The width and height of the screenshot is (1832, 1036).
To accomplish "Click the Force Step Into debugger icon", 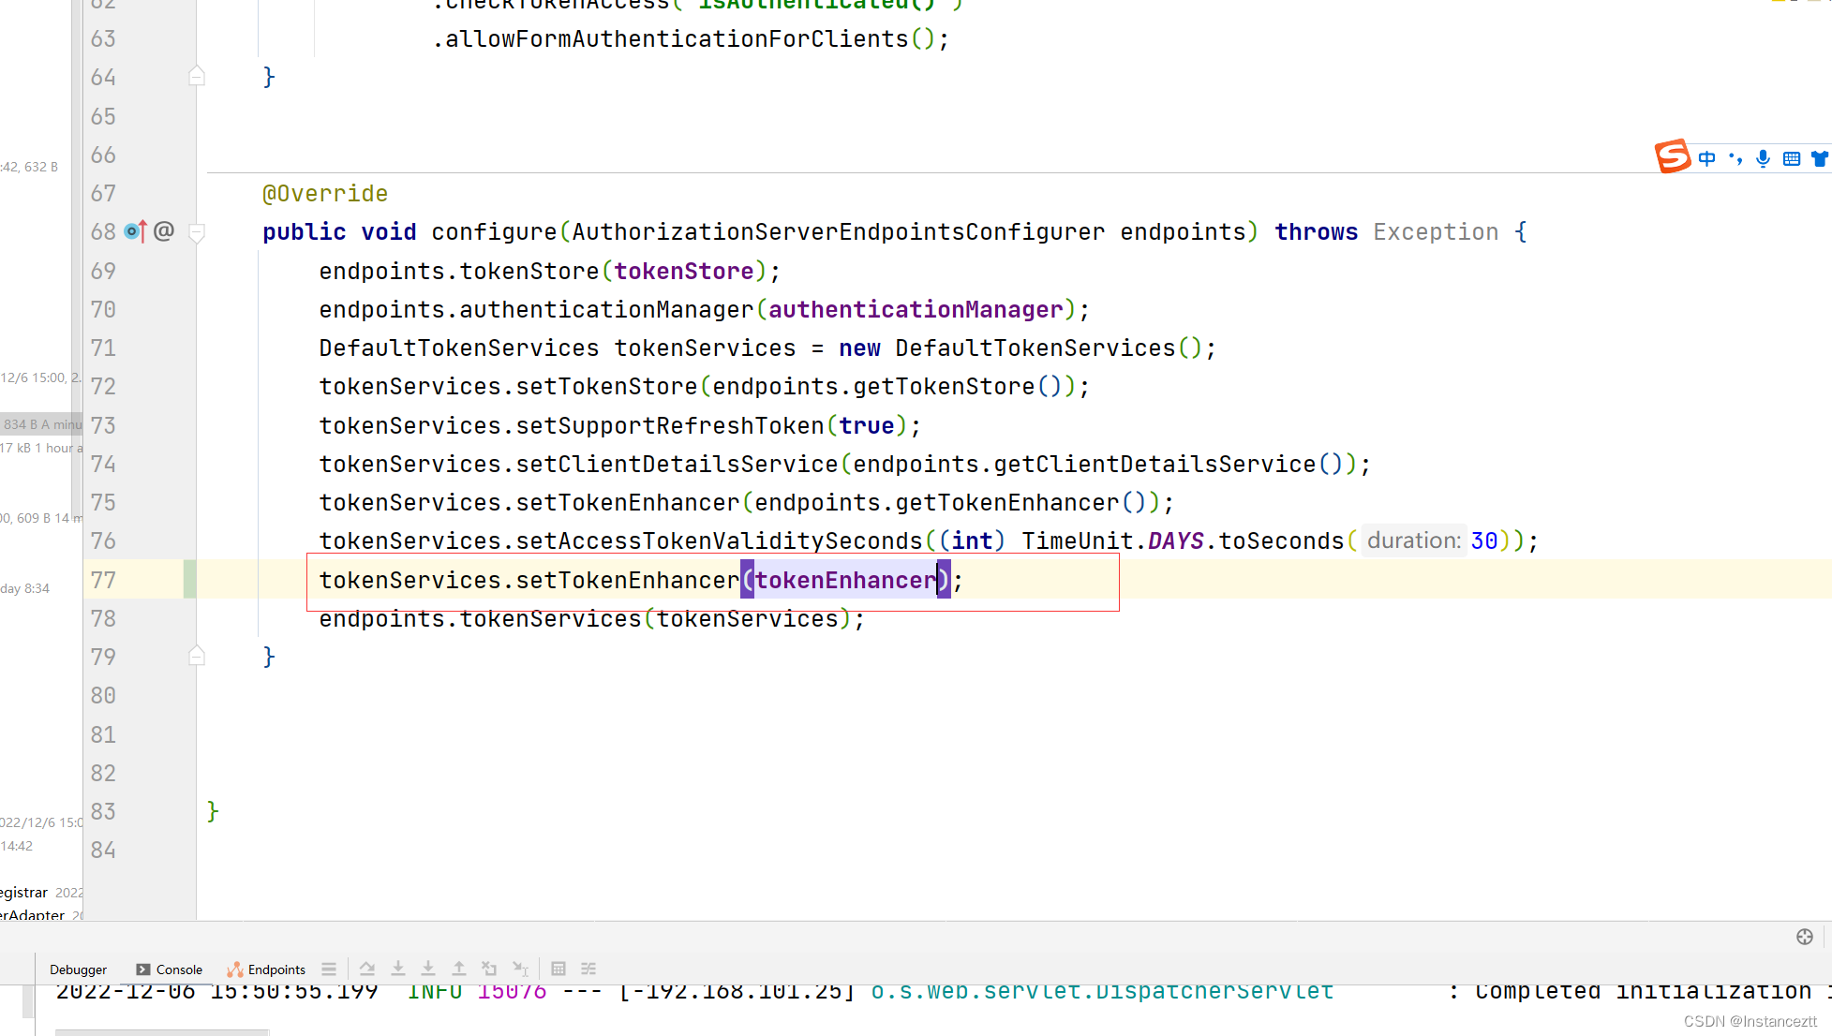I will click(x=428, y=969).
